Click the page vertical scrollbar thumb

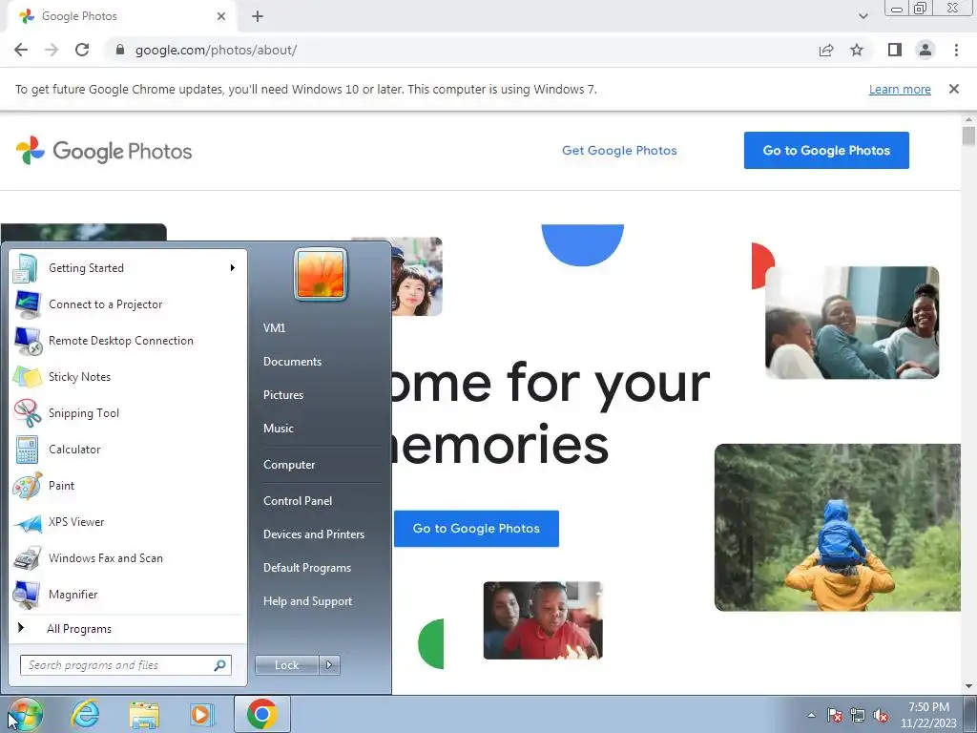[968, 136]
